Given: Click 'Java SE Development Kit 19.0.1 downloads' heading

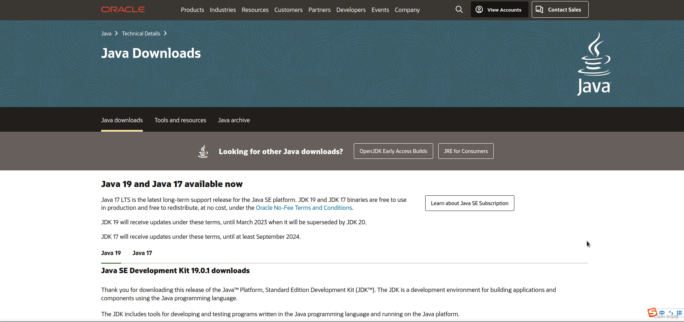Looking at the screenshot, I should (175, 271).
